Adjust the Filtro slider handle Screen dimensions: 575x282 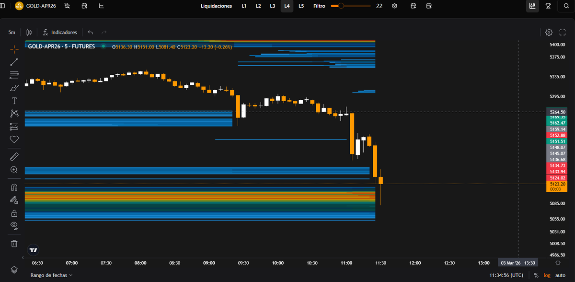tap(341, 6)
